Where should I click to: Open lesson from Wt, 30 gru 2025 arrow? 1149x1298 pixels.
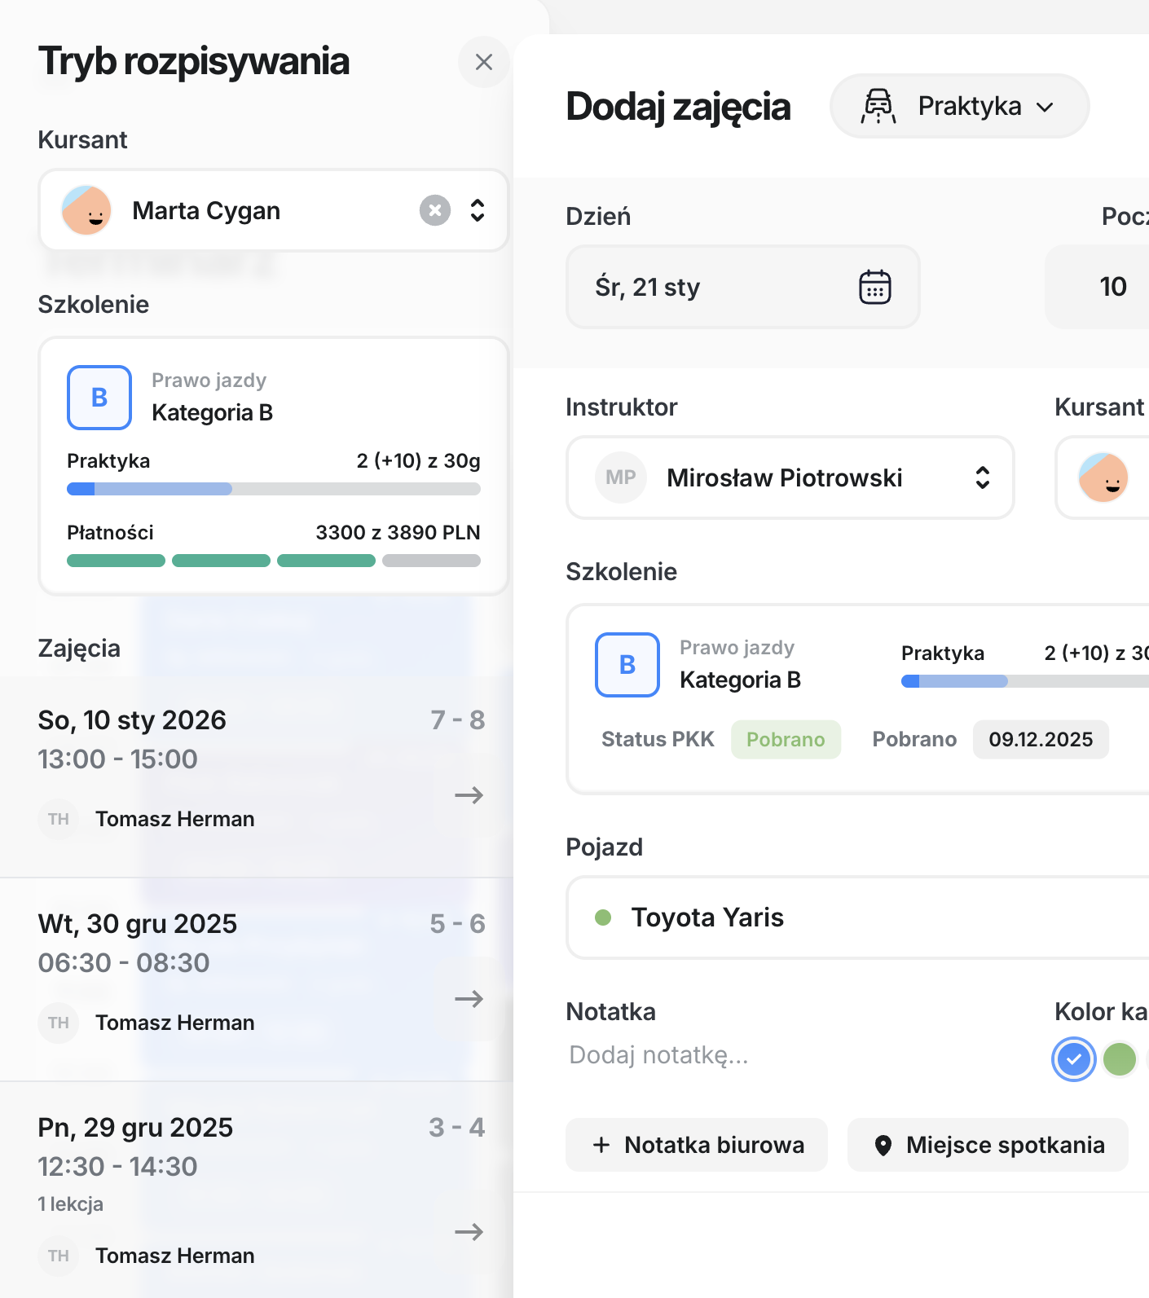[x=469, y=999]
